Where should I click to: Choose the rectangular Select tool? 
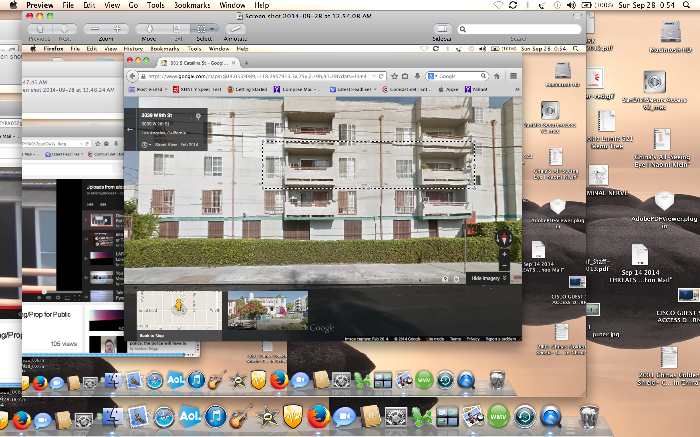click(x=201, y=29)
